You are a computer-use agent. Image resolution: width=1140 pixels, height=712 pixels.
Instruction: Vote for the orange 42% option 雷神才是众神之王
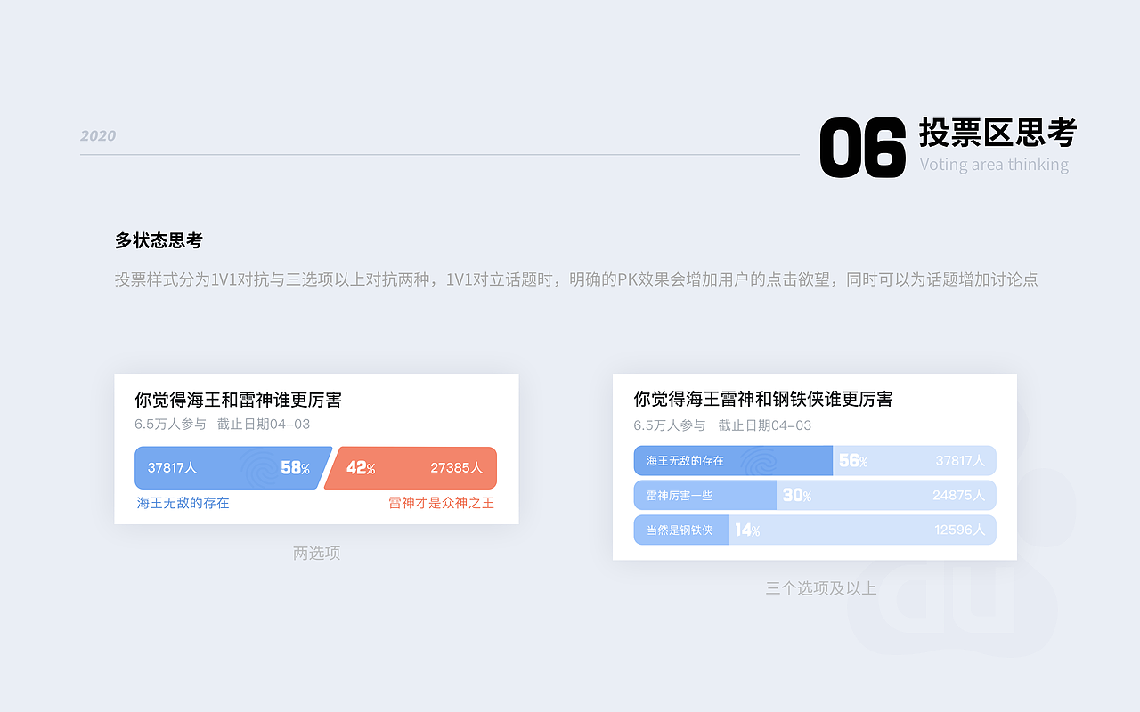(411, 468)
